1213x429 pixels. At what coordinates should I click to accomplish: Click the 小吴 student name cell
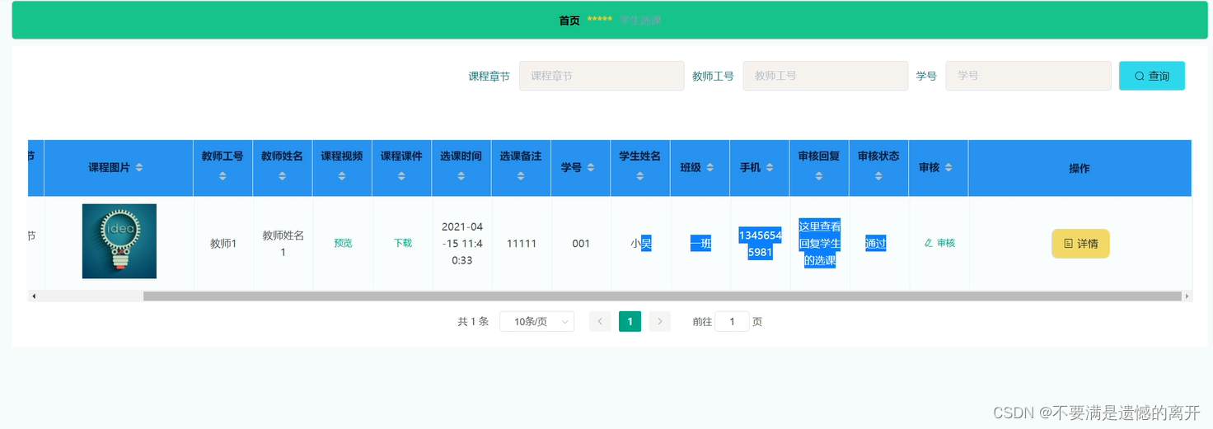pyautogui.click(x=641, y=244)
